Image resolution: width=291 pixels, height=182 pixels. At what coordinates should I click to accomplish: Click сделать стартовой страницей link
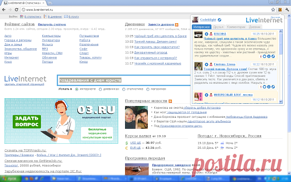coord(24,84)
